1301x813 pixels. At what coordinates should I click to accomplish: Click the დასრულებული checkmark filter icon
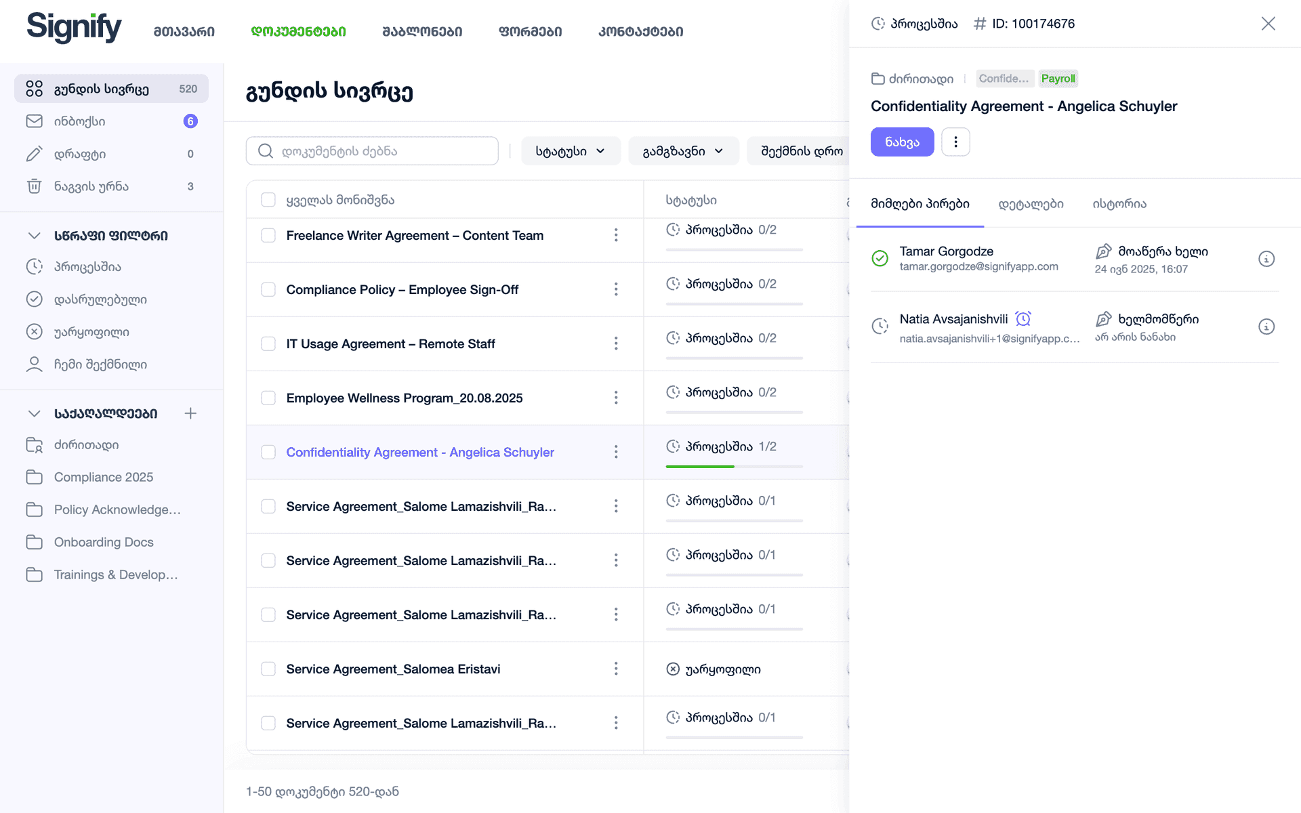(x=34, y=299)
